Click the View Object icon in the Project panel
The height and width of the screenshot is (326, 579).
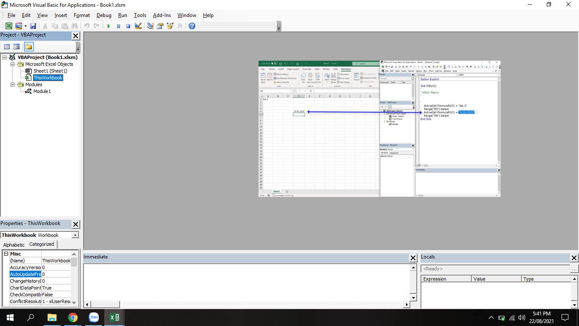coord(17,47)
